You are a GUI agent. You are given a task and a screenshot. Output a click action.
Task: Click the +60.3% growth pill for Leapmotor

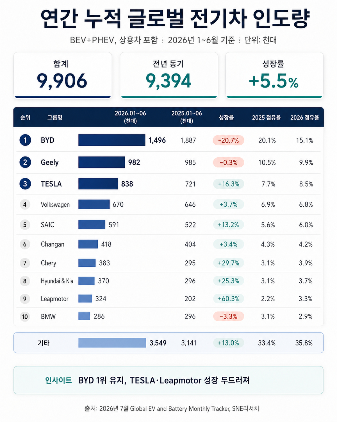tap(228, 299)
